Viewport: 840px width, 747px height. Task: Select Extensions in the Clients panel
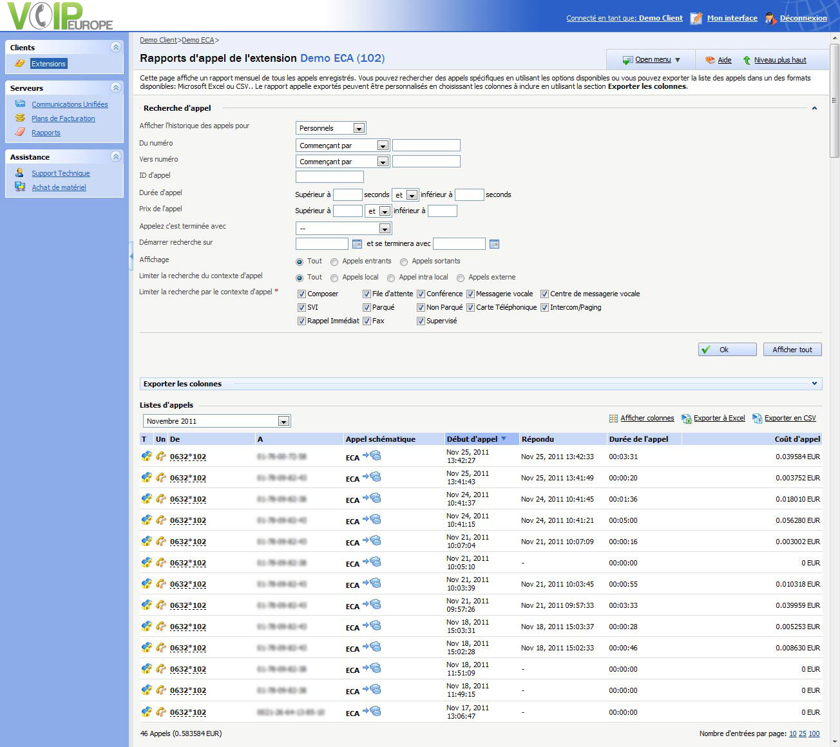click(x=48, y=64)
